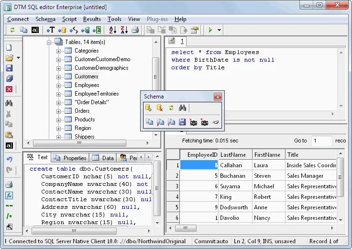
Task: Click the Go to record number field
Action: (321, 141)
